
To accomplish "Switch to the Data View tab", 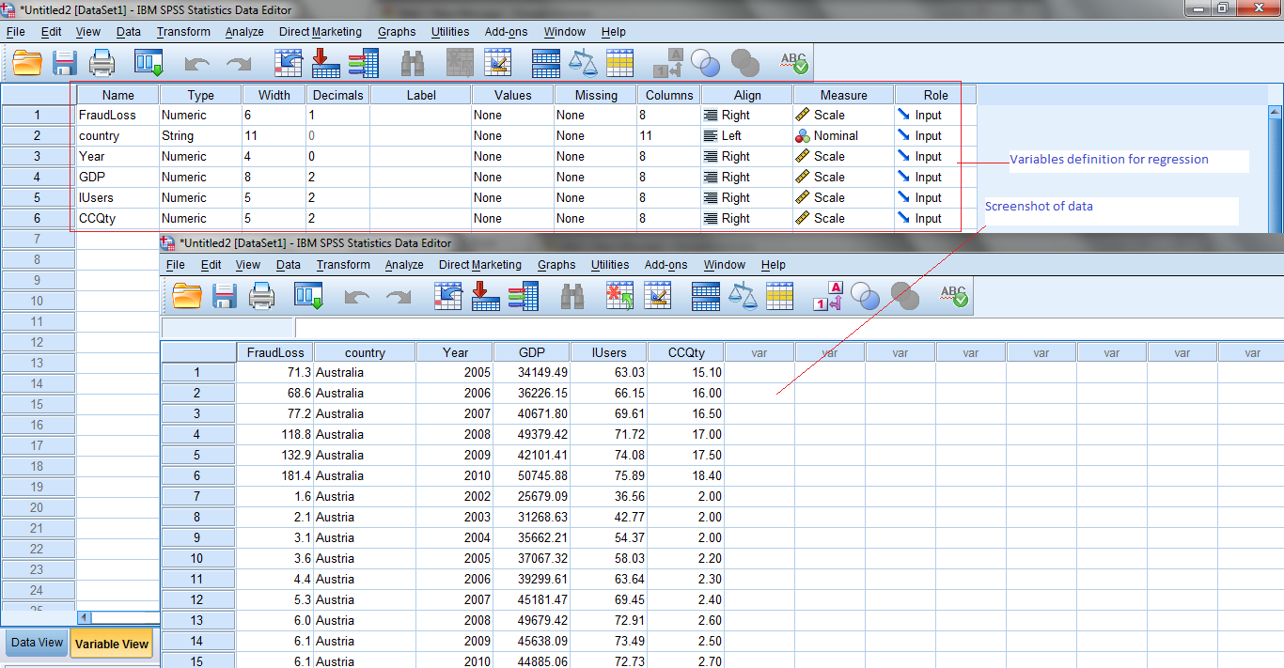I will 37,644.
